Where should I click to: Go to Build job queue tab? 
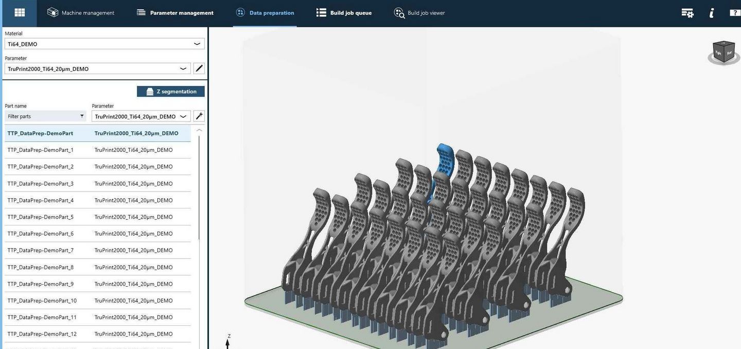pyautogui.click(x=344, y=13)
